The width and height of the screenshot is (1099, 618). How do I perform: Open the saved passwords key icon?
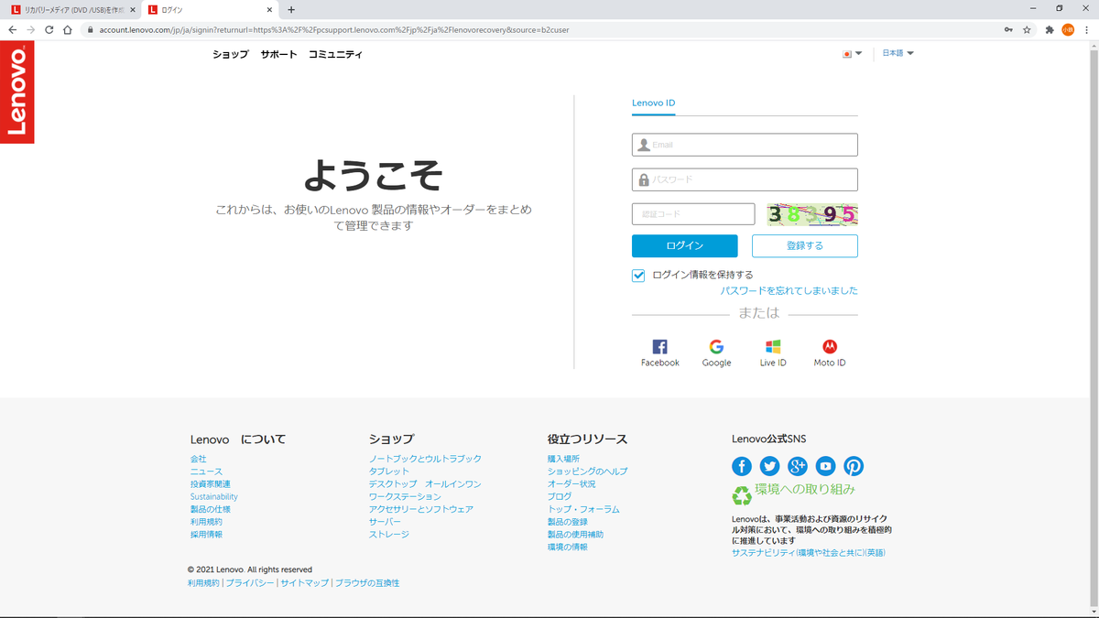[x=1008, y=29]
